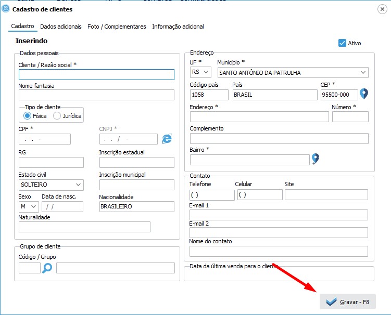Focus the E-mail 1 input field
Image resolution: width=391 pixels, height=315 pixels.
pos(279,215)
